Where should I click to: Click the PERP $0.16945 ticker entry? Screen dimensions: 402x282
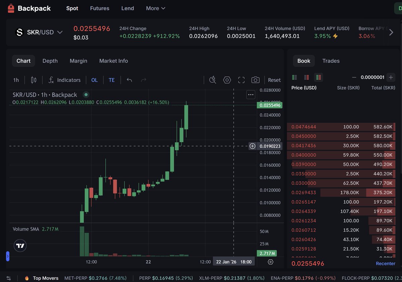pyautogui.click(x=166, y=278)
